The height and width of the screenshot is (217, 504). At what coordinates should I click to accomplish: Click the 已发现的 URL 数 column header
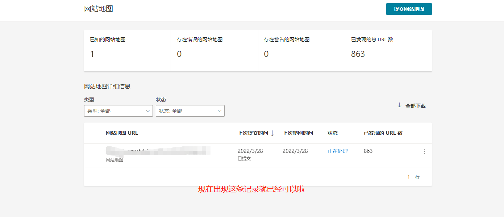pos(383,133)
